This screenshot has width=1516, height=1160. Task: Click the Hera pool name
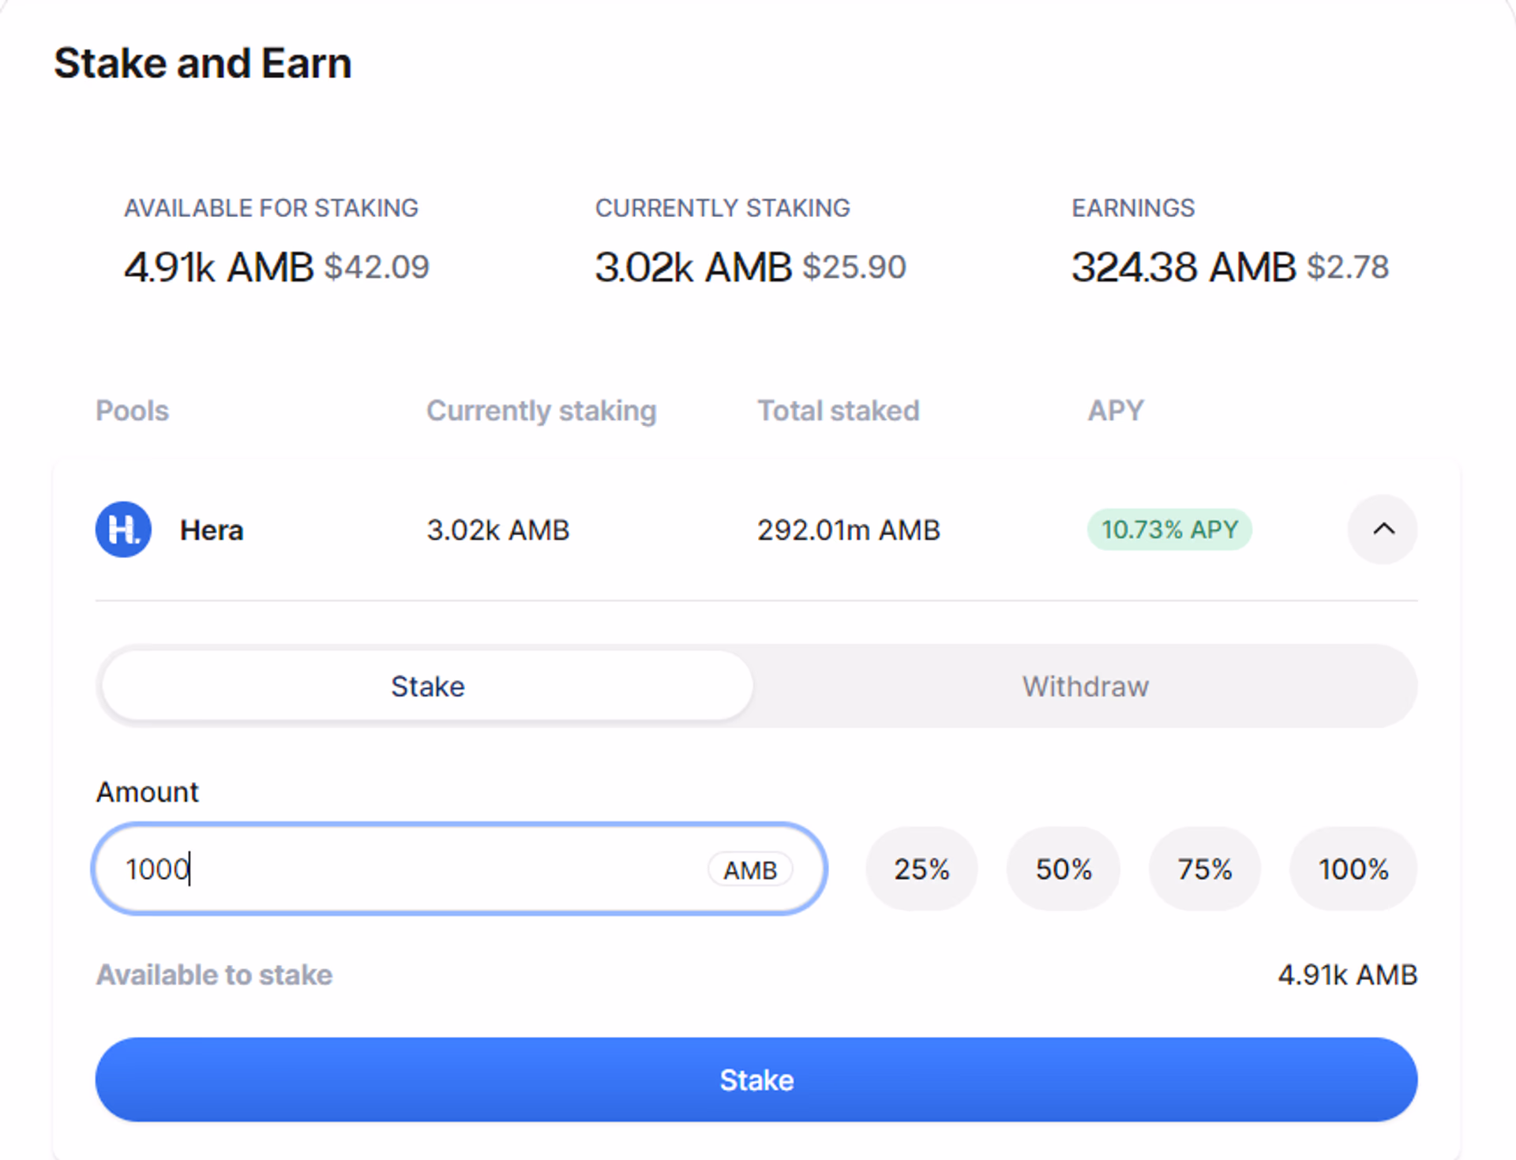[212, 530]
